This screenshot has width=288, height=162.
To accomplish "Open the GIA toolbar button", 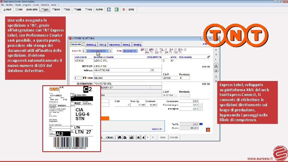I will pyautogui.click(x=67, y=10).
